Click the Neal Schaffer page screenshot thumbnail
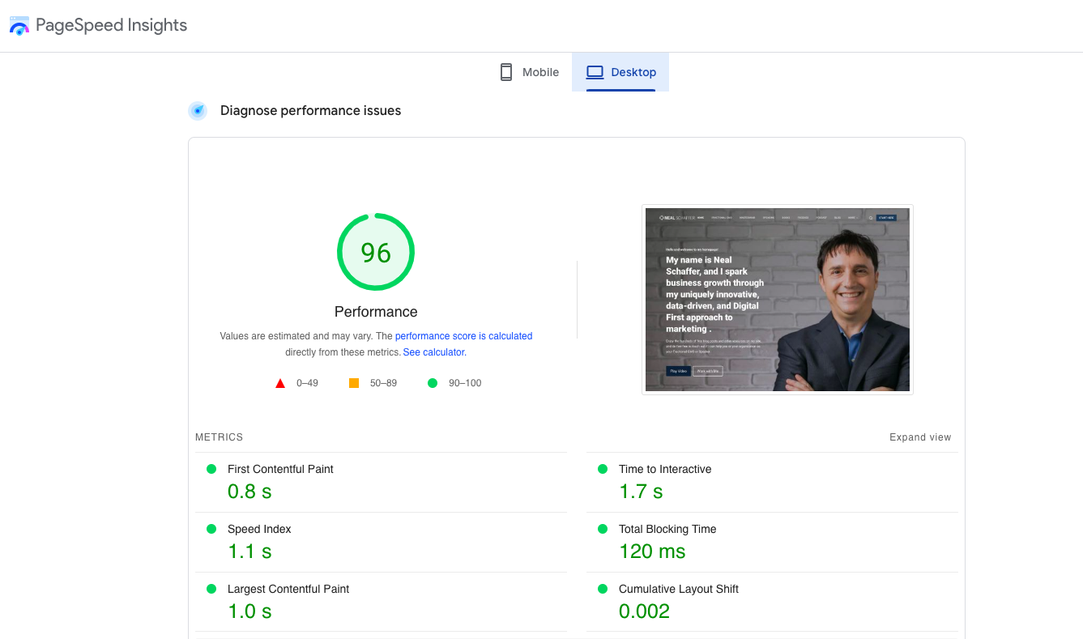 [x=778, y=300]
